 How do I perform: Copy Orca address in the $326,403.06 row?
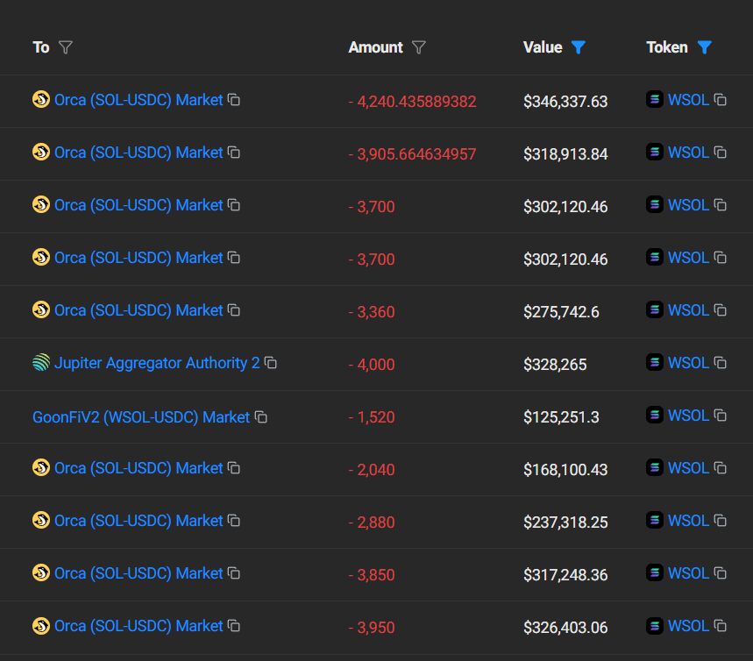tap(234, 626)
